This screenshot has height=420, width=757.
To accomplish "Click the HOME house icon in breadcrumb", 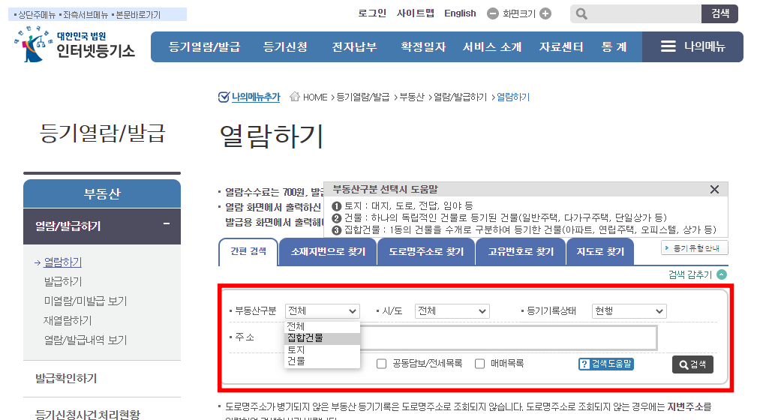I will click(x=295, y=97).
